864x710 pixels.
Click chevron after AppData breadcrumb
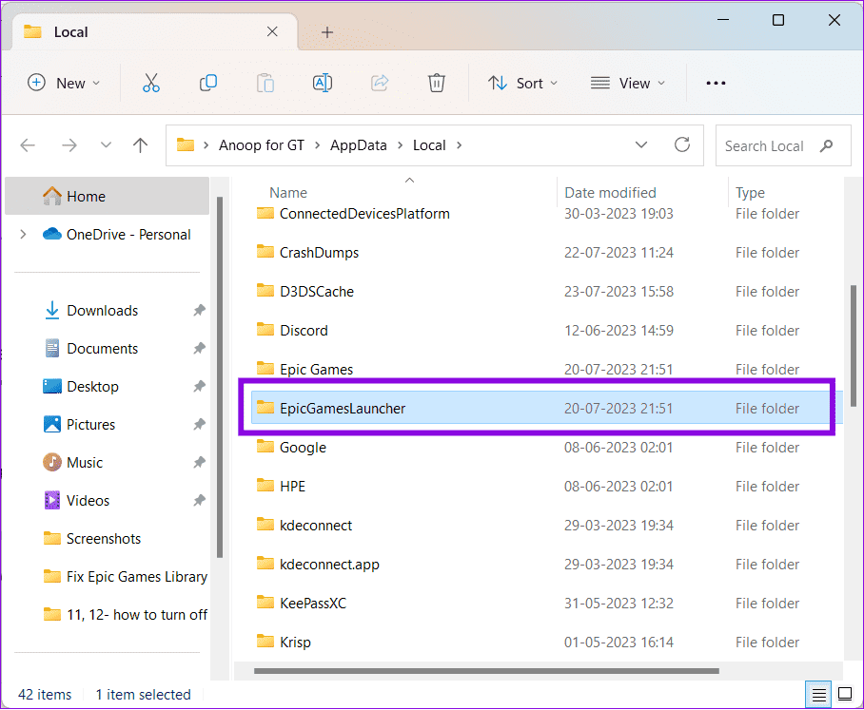pyautogui.click(x=400, y=145)
